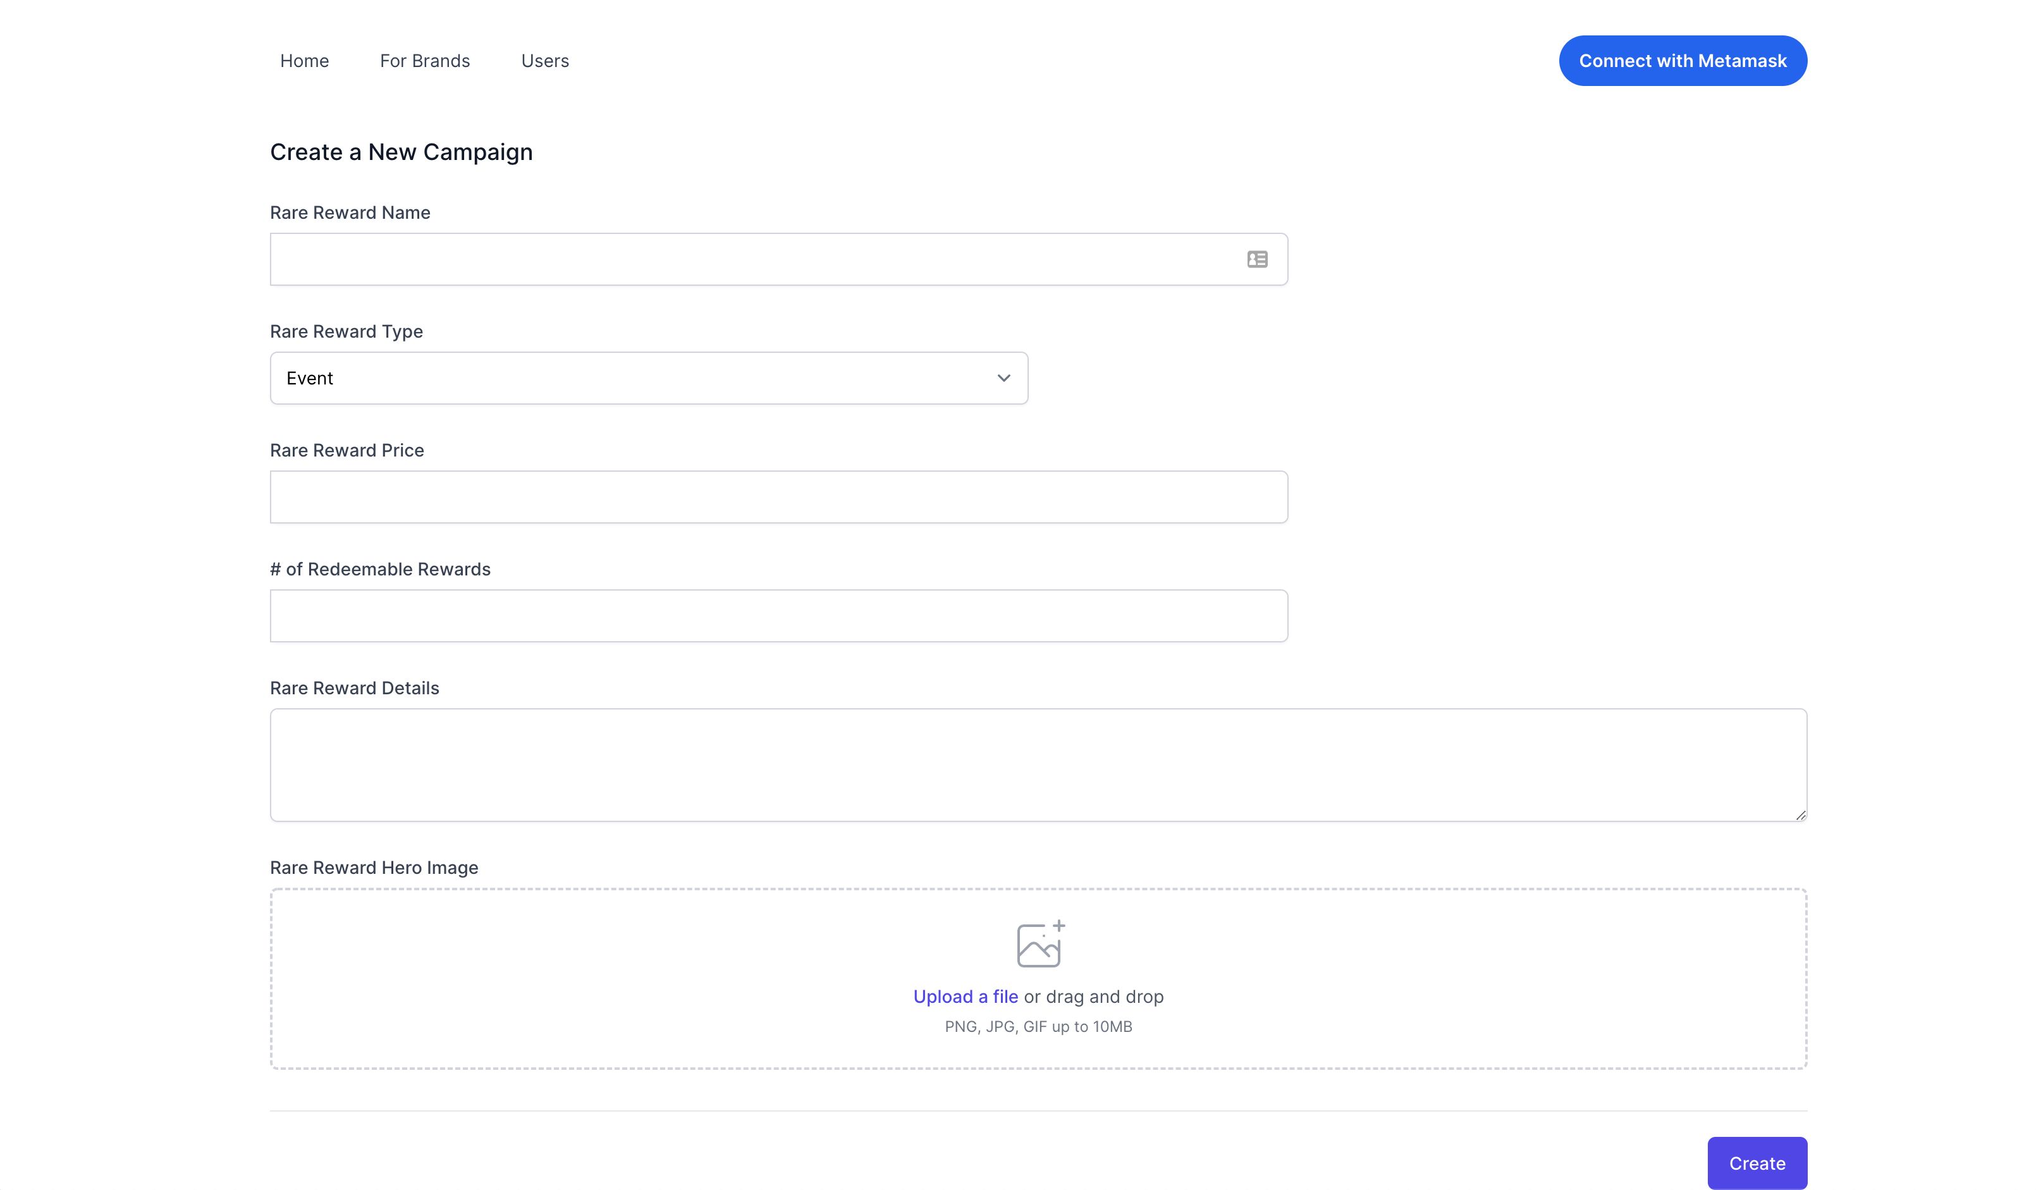Go to the Home page

tap(305, 61)
